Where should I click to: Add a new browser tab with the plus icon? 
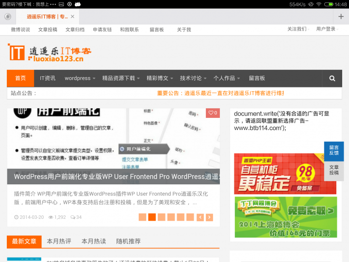point(341,16)
